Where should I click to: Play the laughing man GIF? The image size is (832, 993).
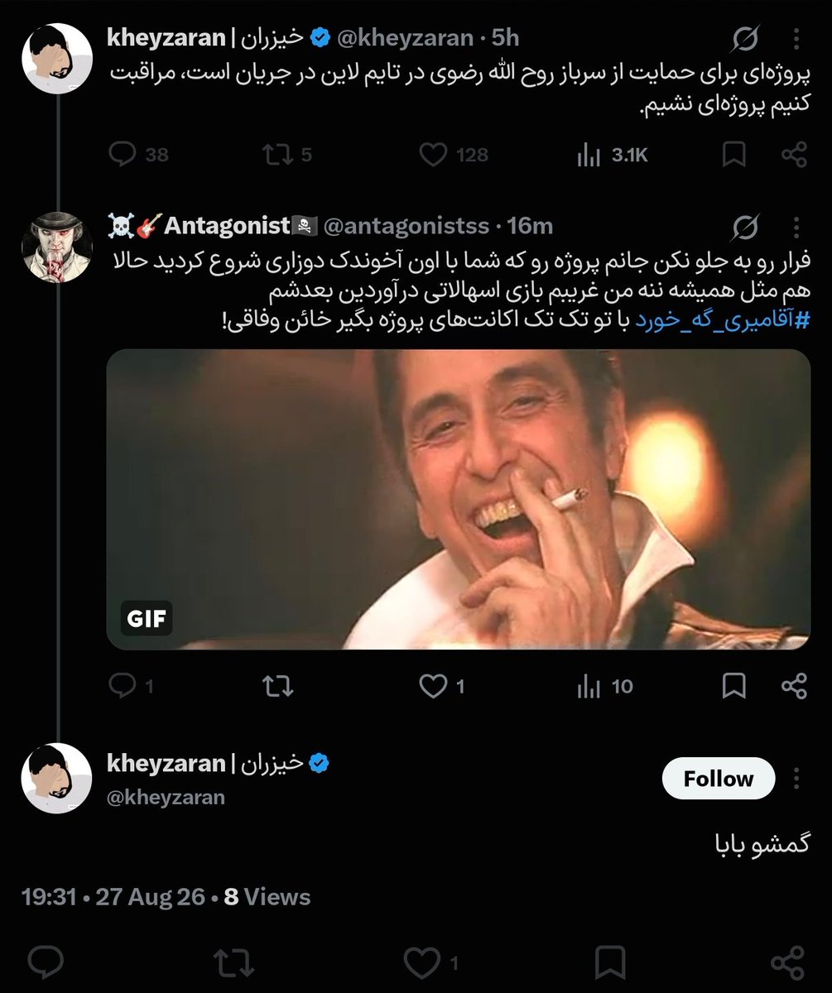pyautogui.click(x=459, y=499)
